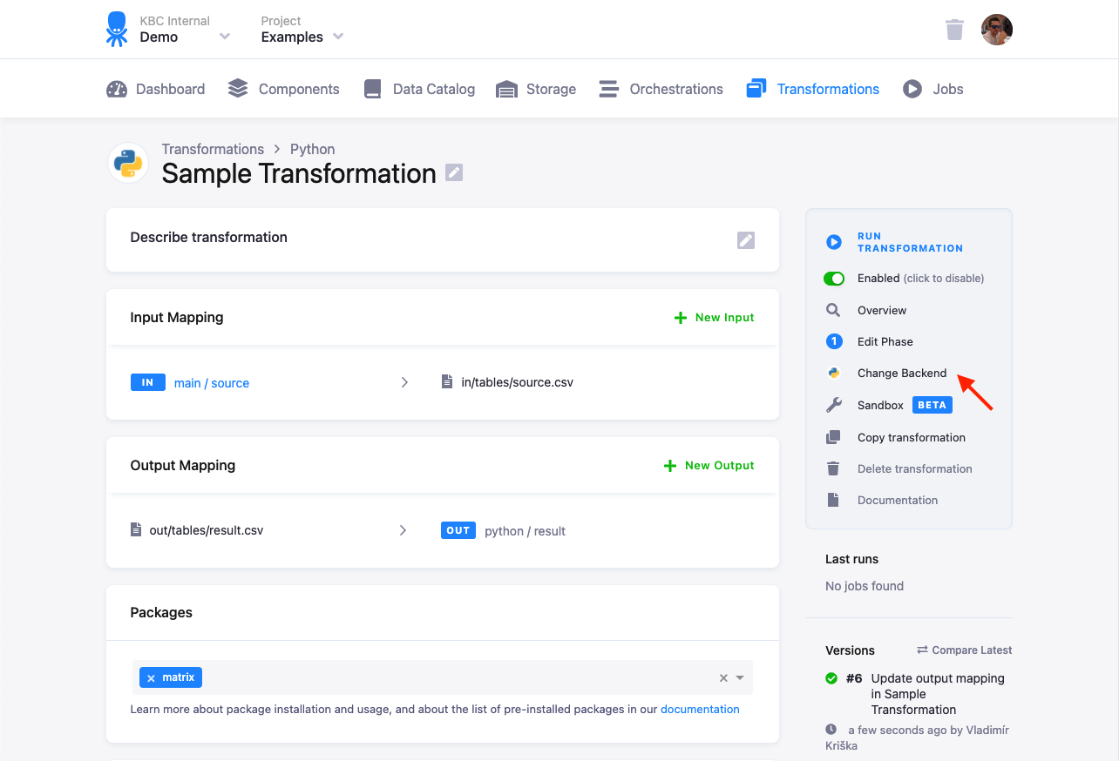The width and height of the screenshot is (1119, 761).
Task: Click the phase number 1 badge
Action: pos(834,341)
